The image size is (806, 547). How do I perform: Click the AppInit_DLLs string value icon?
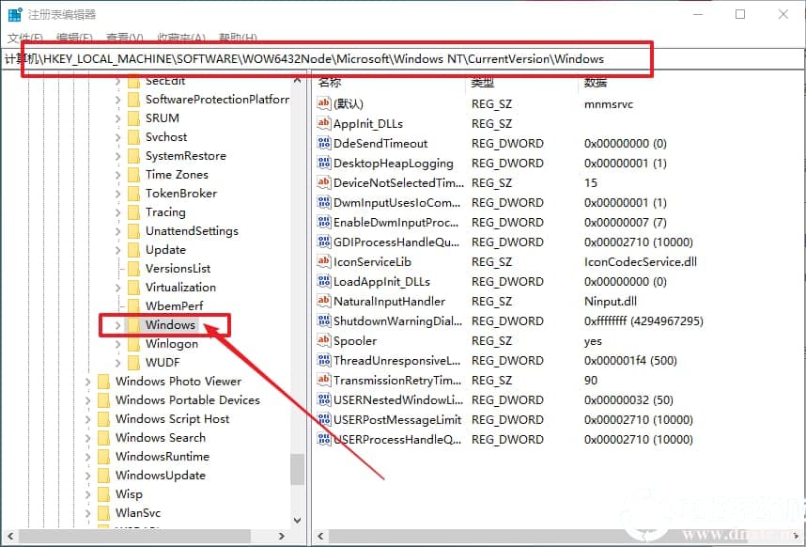coord(324,123)
